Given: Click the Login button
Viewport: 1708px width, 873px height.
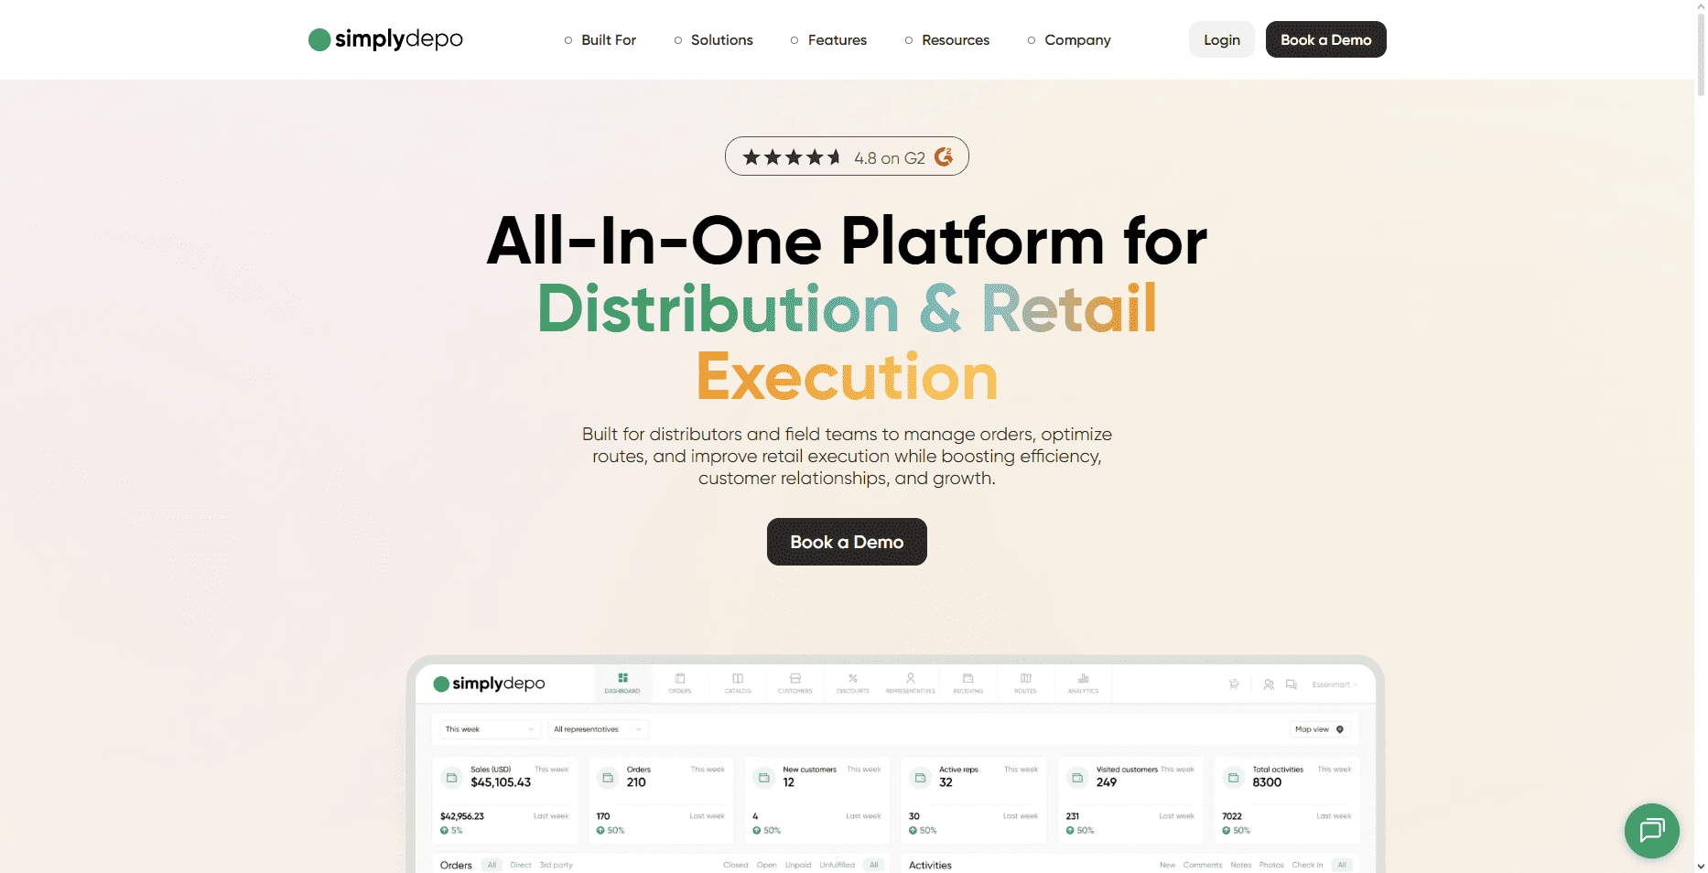Looking at the screenshot, I should pyautogui.click(x=1221, y=39).
